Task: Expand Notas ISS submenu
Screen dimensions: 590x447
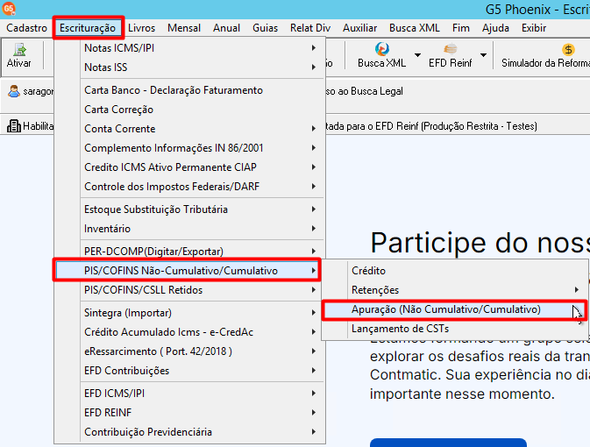Action: 188,67
